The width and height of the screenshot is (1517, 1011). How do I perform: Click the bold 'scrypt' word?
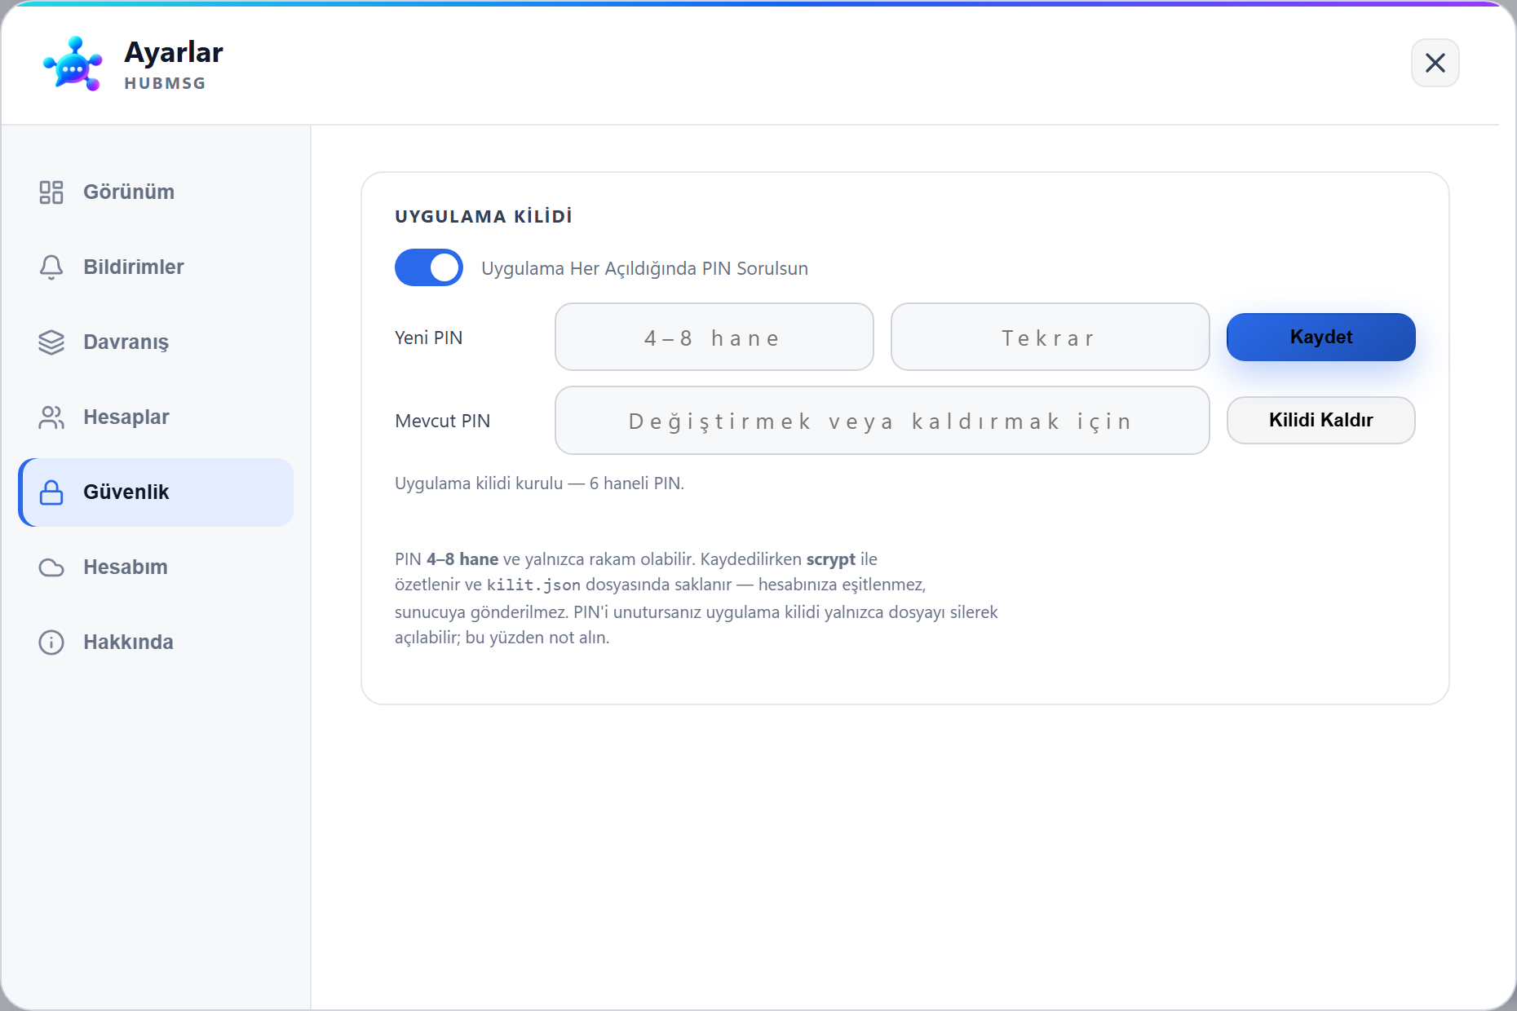(x=830, y=559)
